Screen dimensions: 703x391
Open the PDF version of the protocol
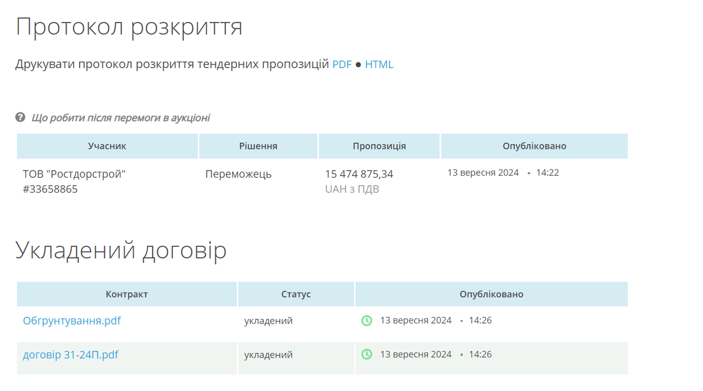342,64
